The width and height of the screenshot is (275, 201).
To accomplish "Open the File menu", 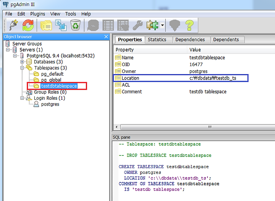I will tap(9, 14).
